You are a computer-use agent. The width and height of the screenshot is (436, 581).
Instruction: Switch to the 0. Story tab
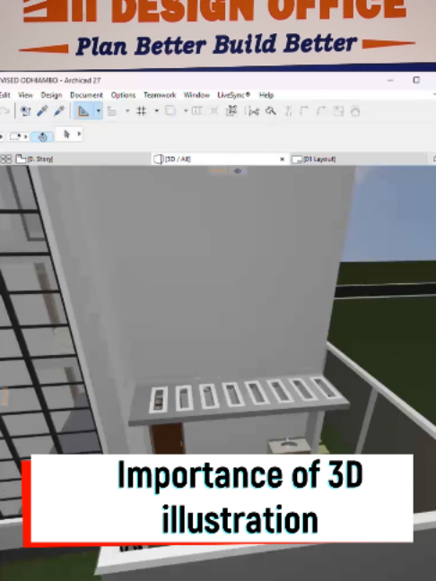click(35, 159)
